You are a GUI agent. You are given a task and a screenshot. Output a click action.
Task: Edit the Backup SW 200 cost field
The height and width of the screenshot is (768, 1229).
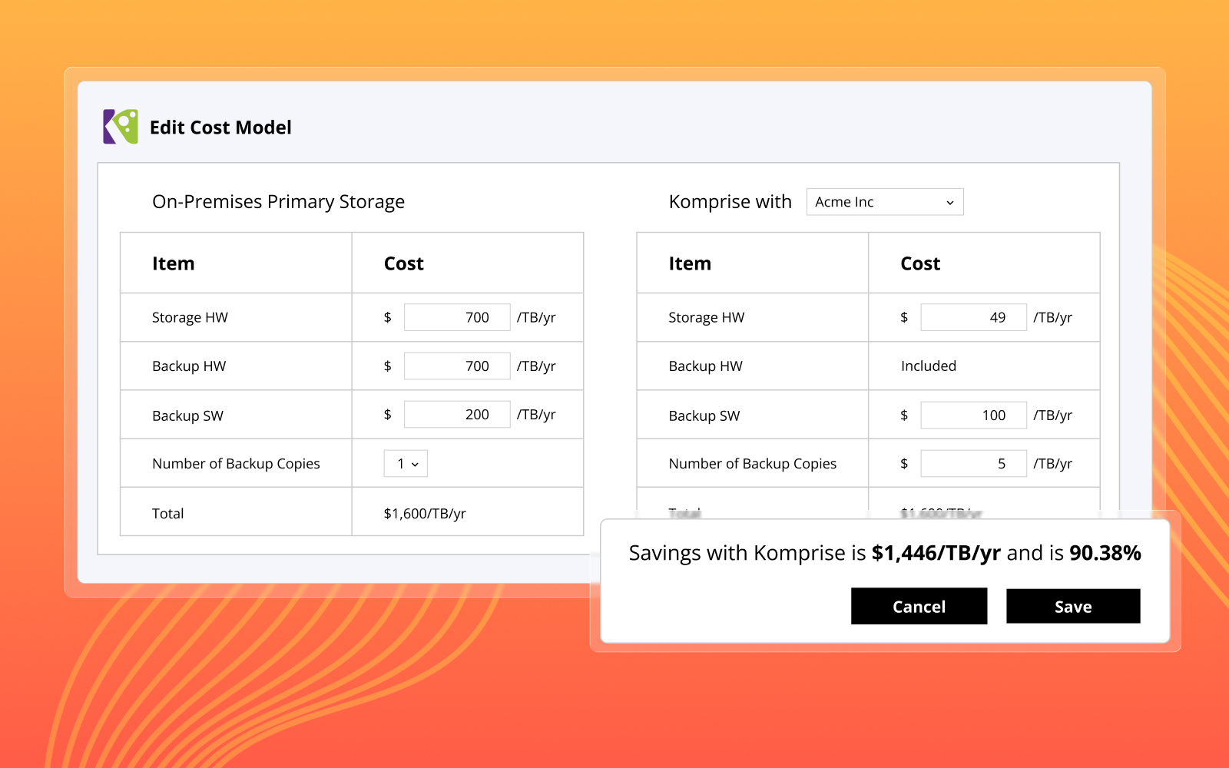(457, 414)
